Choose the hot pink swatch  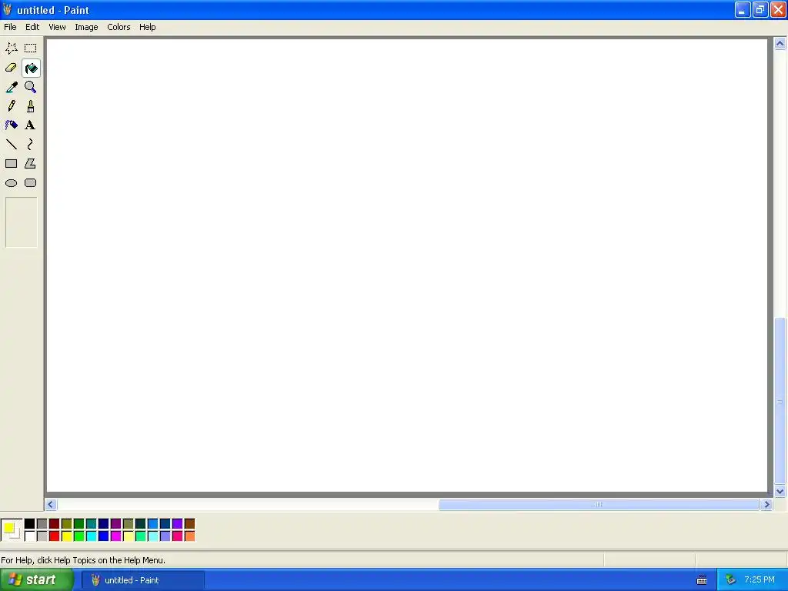pyautogui.click(x=178, y=536)
